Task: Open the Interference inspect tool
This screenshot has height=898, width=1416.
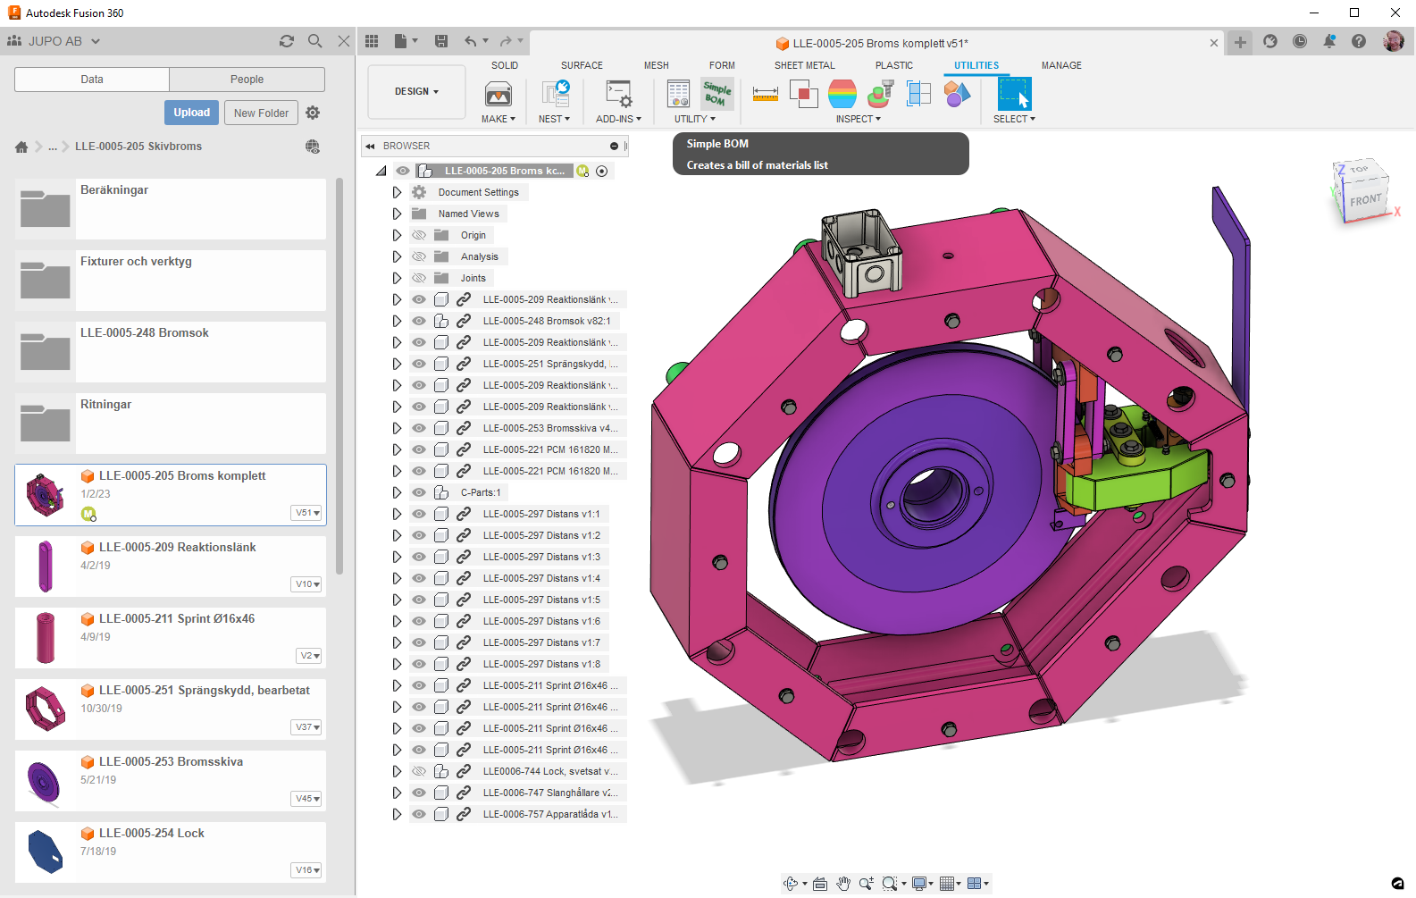Action: pyautogui.click(x=803, y=94)
